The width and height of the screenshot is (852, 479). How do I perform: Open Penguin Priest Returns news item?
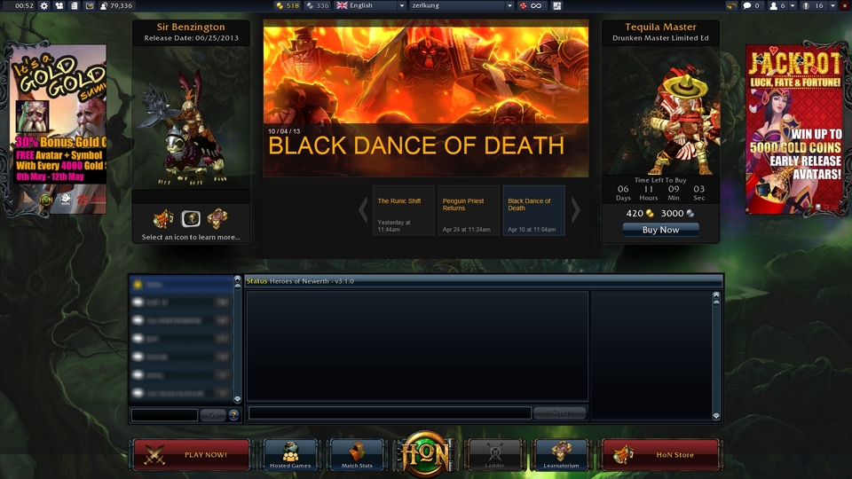(x=469, y=210)
